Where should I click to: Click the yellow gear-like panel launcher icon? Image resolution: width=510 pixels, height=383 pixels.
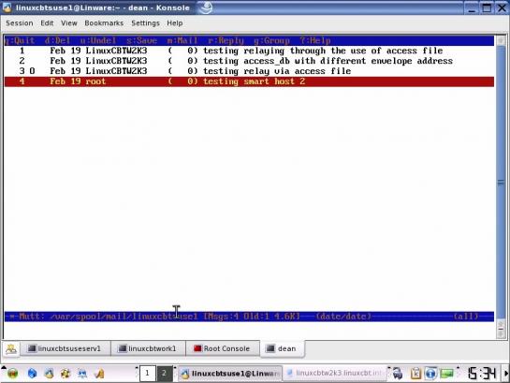tap(66, 374)
